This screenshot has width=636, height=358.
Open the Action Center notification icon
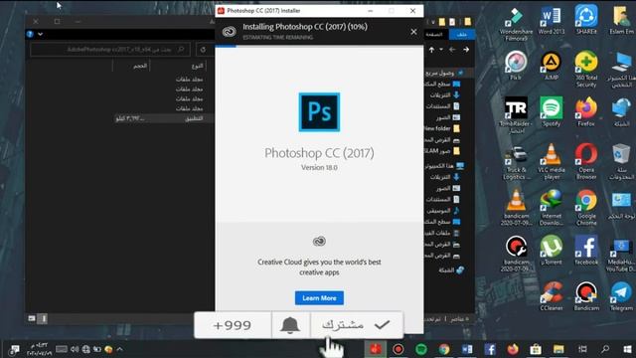tap(15, 349)
